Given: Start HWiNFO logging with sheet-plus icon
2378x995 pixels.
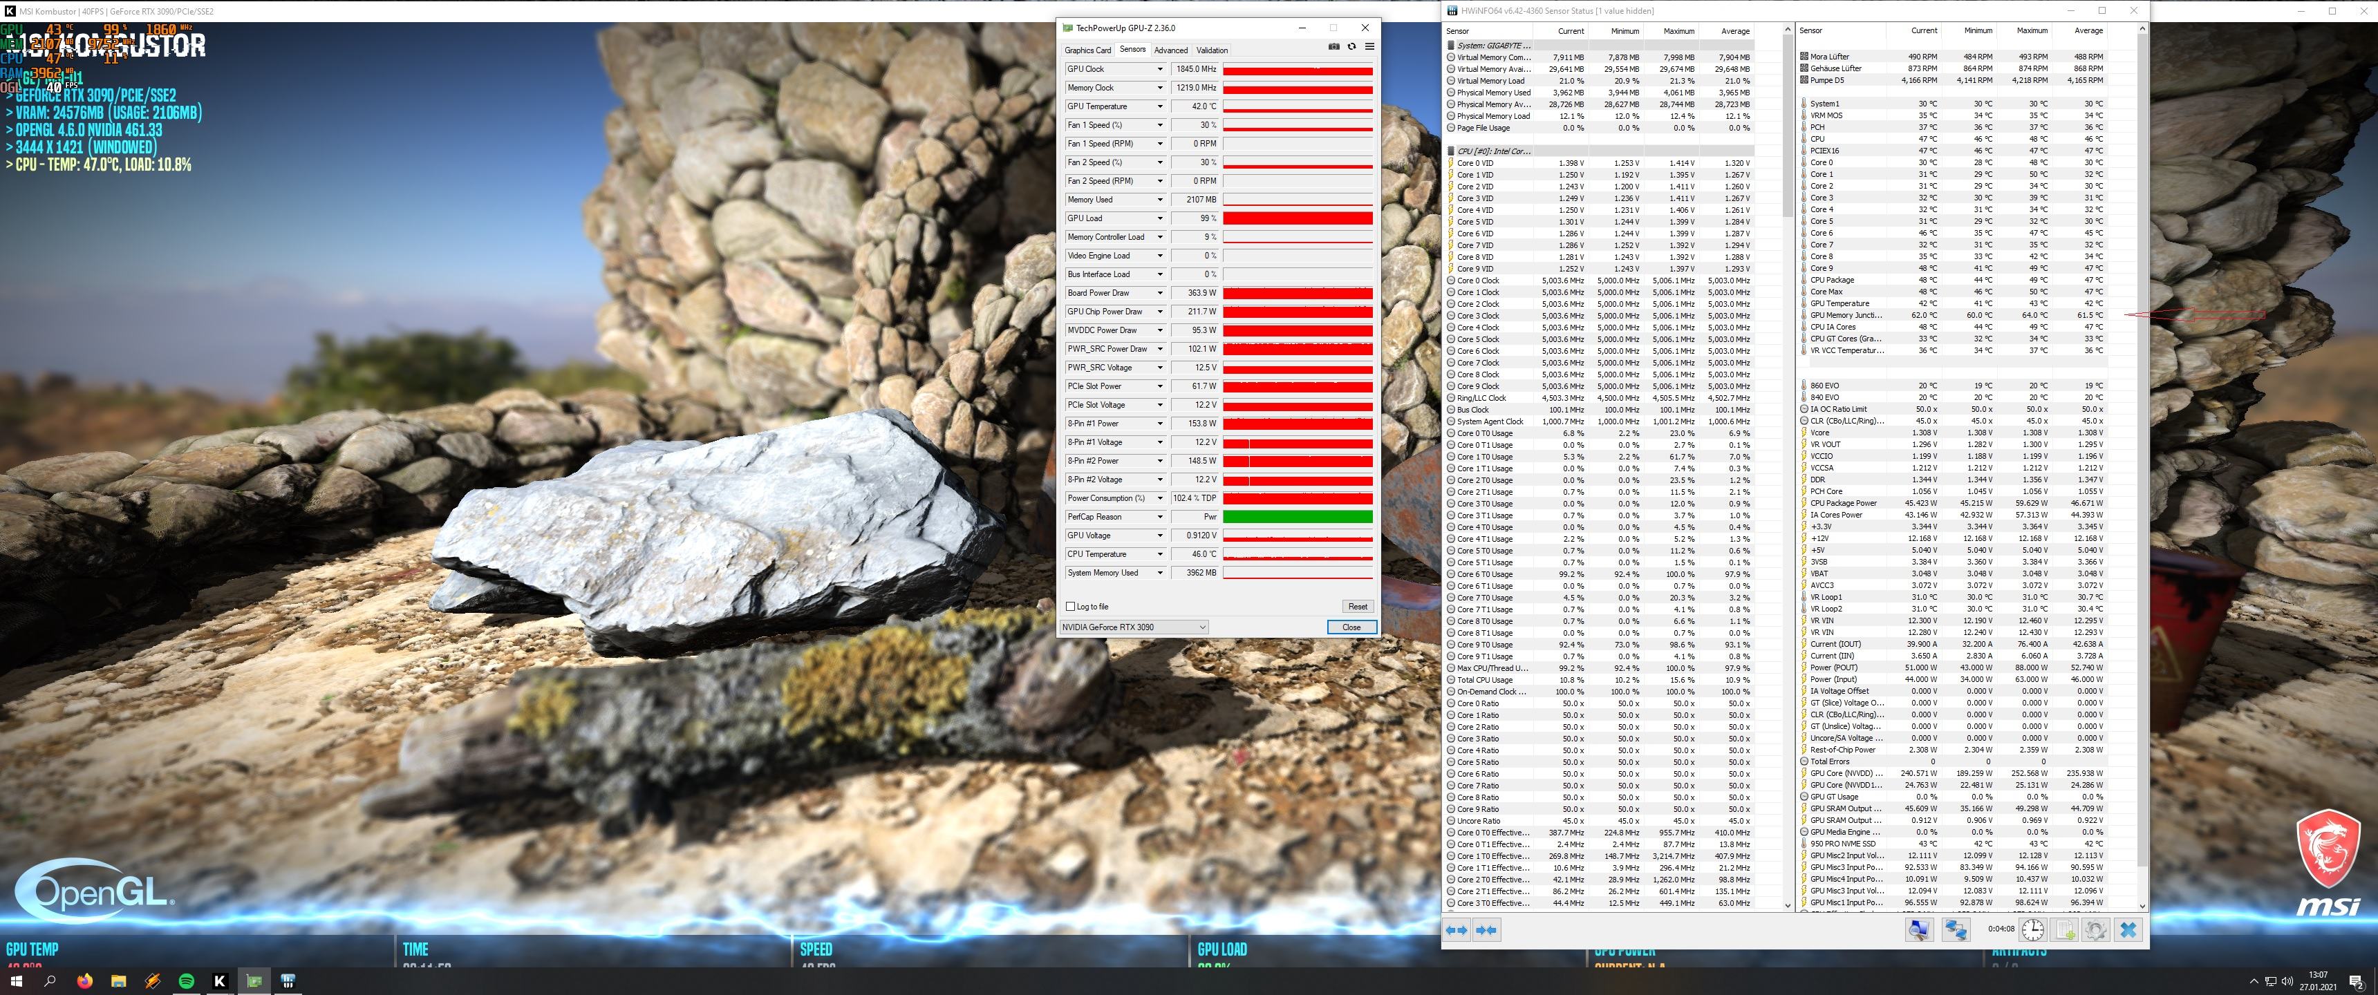Looking at the screenshot, I should pyautogui.click(x=2065, y=930).
